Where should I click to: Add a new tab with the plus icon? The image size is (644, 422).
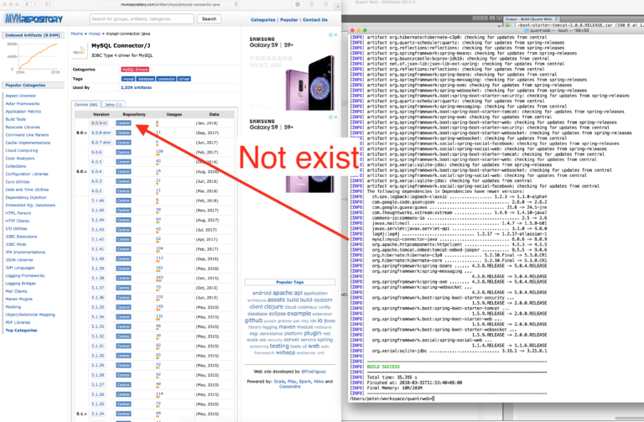point(338,7)
